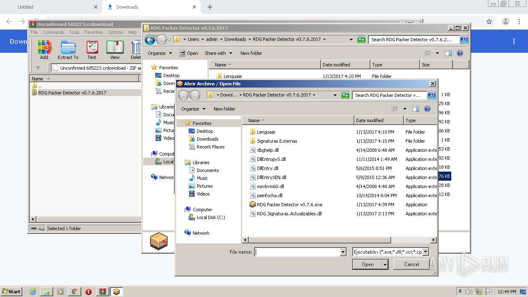The height and width of the screenshot is (297, 528).
Task: Open WinRAR Tools menu
Action: pos(74,32)
